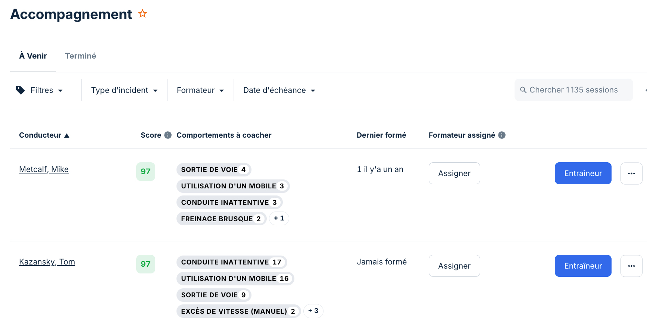Image resolution: width=647 pixels, height=335 pixels.
Task: Open Kazansky, Tom driver link
Action: tap(47, 262)
